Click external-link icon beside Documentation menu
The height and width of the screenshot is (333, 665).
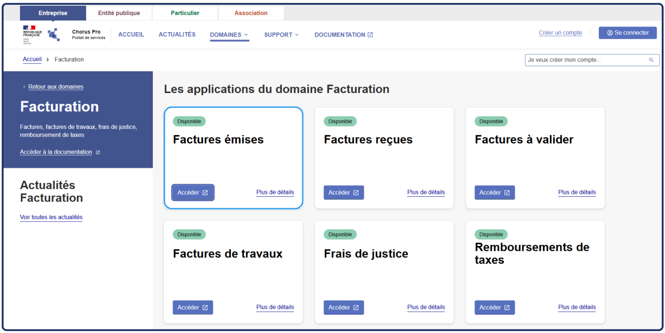370,35
